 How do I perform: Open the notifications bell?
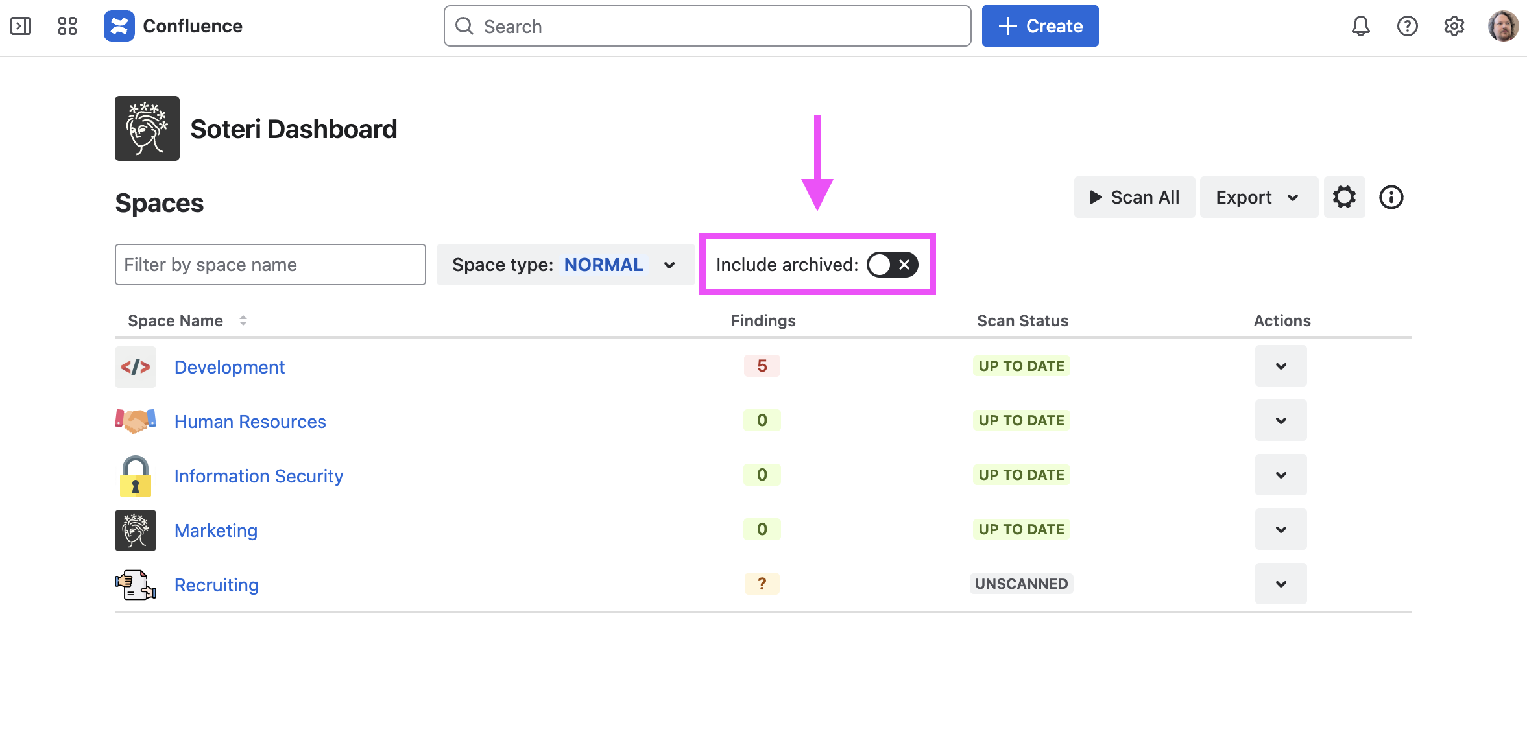click(1360, 26)
